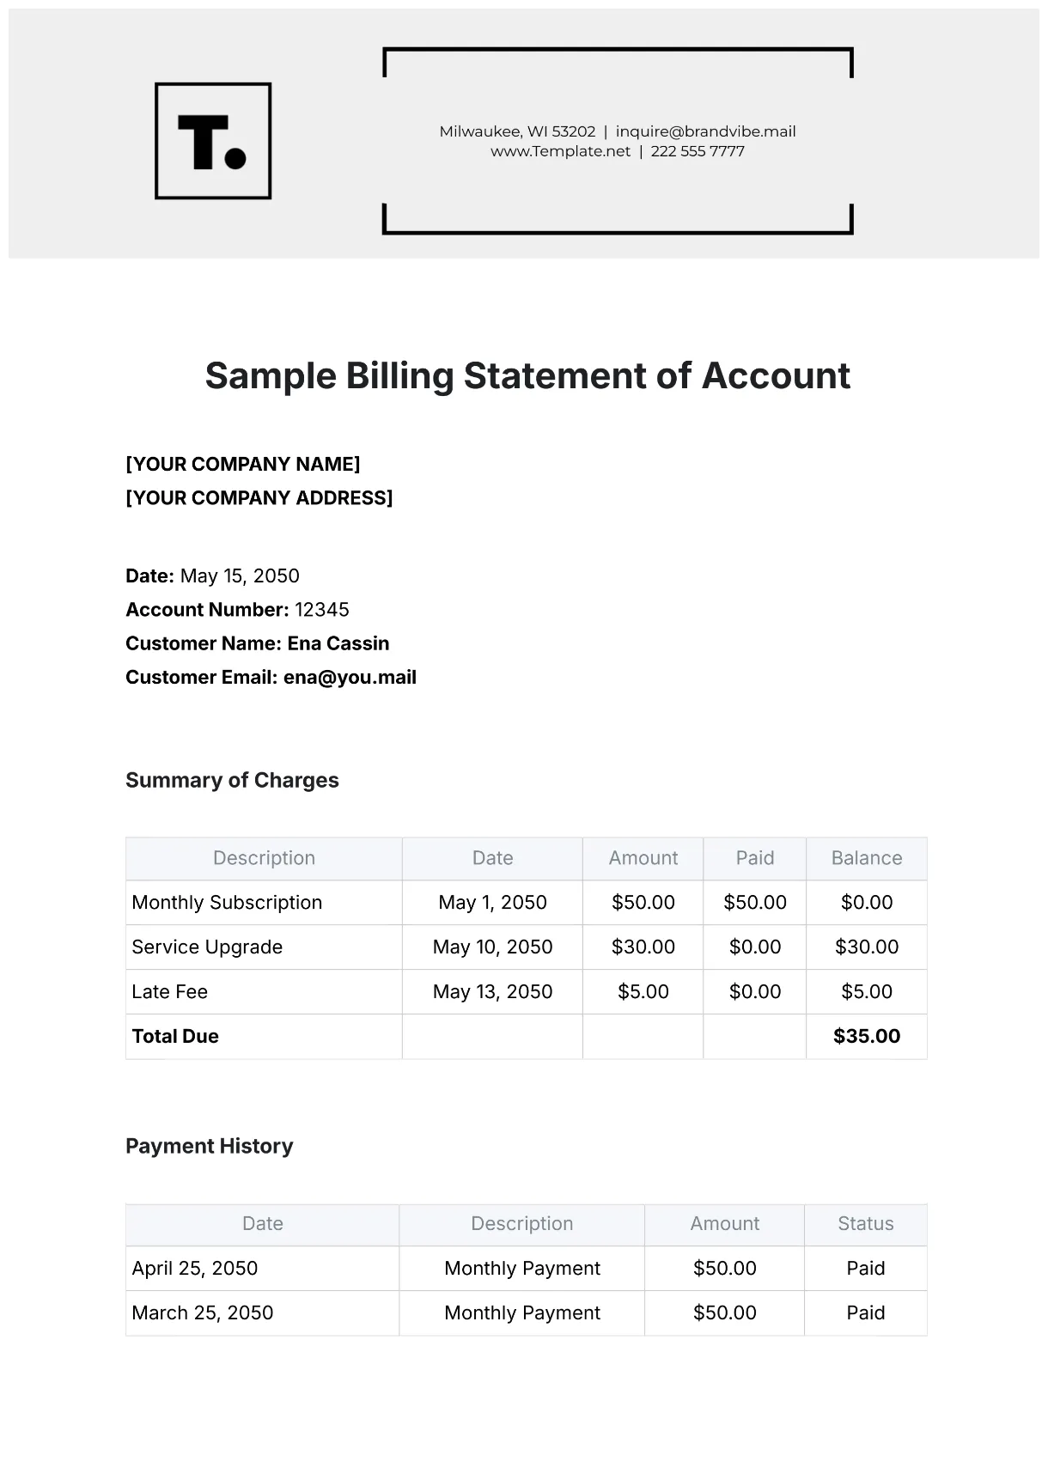
Task: Click the 222 555 7777 phone number
Action: click(x=698, y=151)
